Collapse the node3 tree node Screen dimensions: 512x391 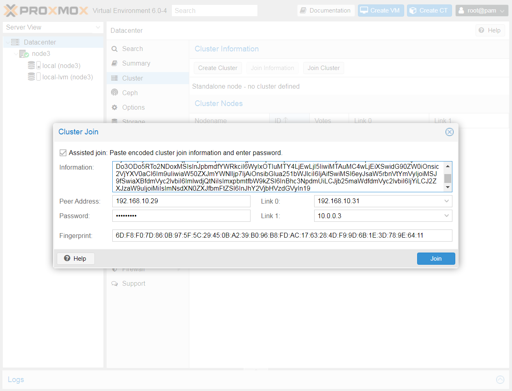[x=16, y=54]
